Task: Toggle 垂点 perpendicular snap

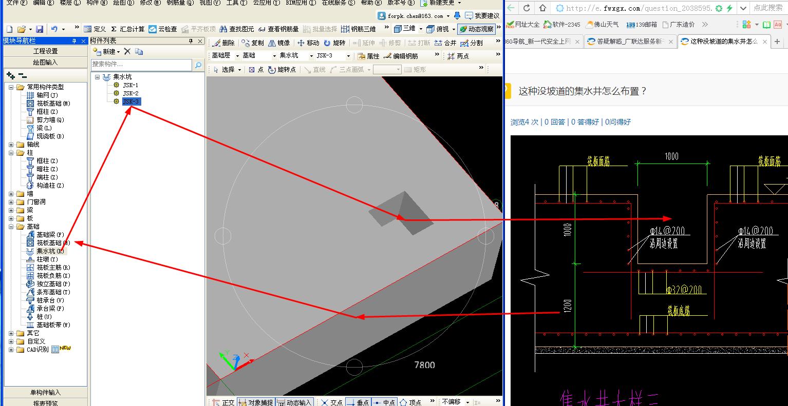Action: pyautogui.click(x=358, y=402)
